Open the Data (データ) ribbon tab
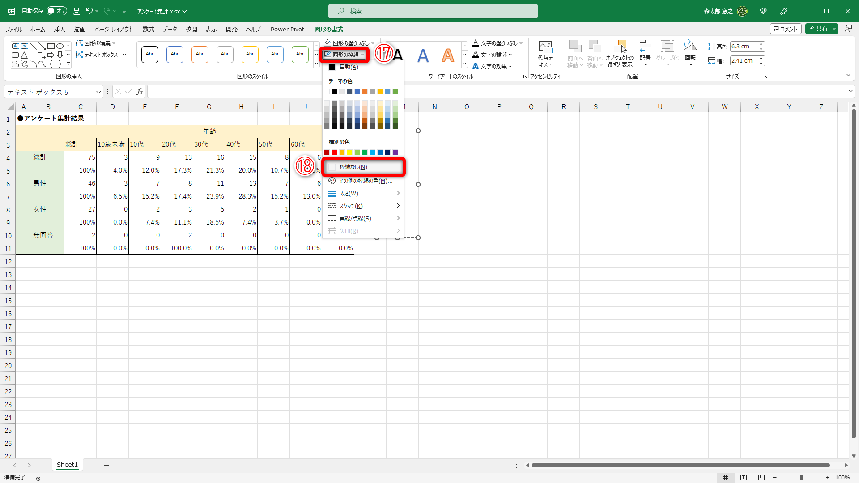 [170, 29]
